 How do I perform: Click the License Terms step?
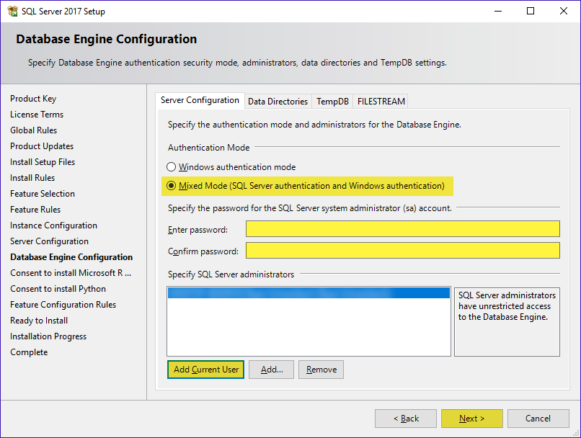[x=37, y=115]
